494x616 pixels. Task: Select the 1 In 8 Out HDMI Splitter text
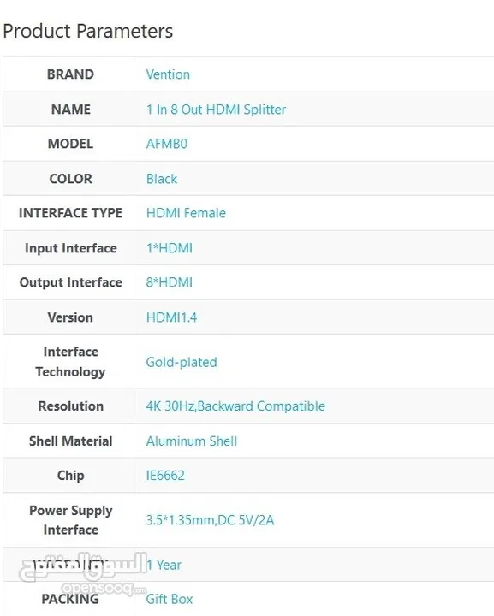tap(216, 110)
